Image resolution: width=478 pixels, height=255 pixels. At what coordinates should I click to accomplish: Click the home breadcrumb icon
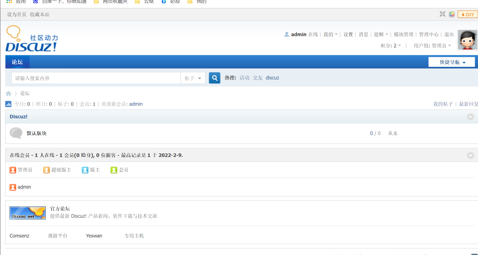click(x=8, y=93)
